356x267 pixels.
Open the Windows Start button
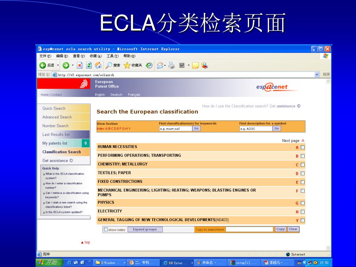[49, 262]
